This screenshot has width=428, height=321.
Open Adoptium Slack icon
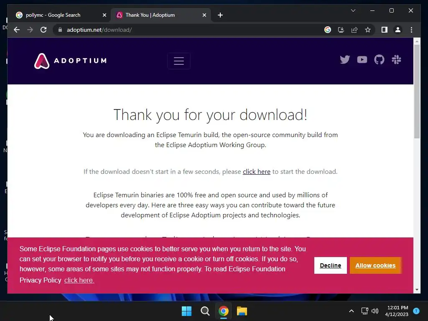pyautogui.click(x=396, y=59)
